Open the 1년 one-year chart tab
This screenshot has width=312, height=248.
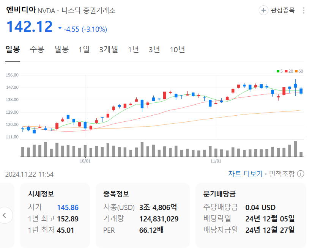coord(133,49)
